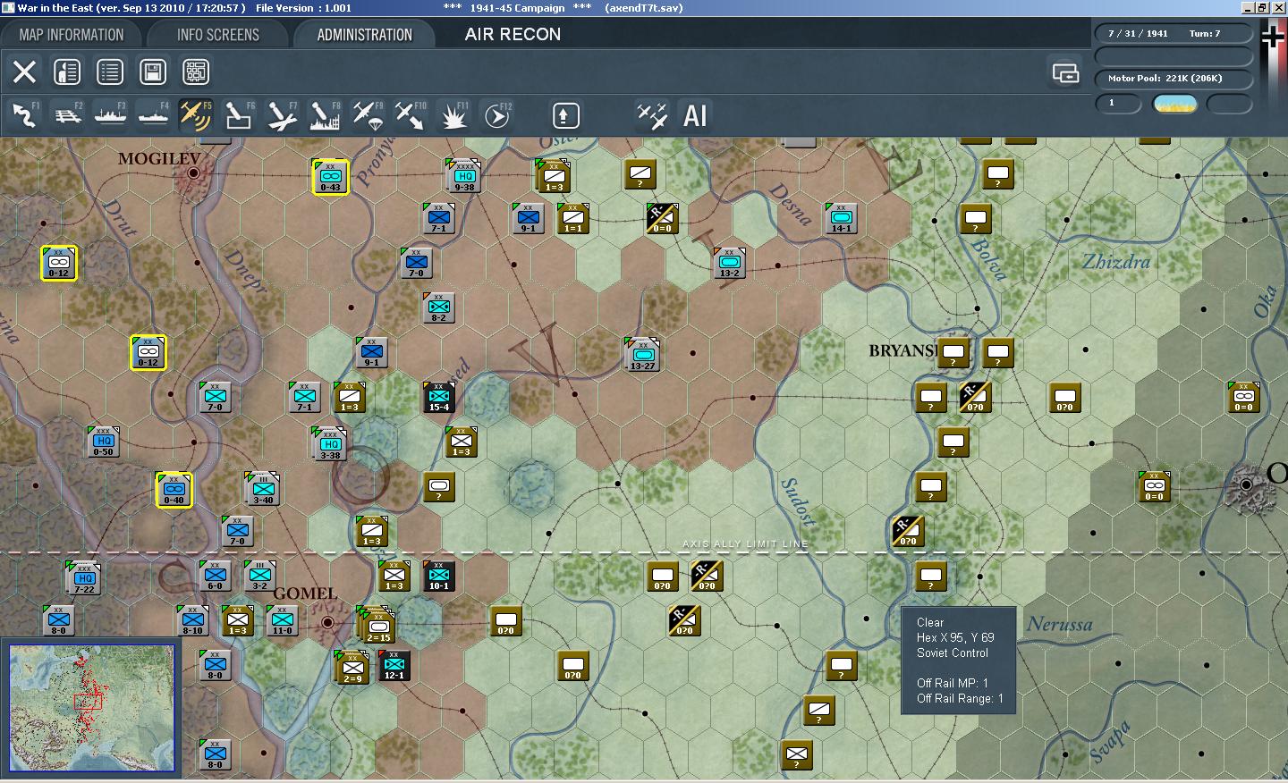Click the Motor Pool 221K display
The width and height of the screenshot is (1288, 783).
tap(1173, 78)
